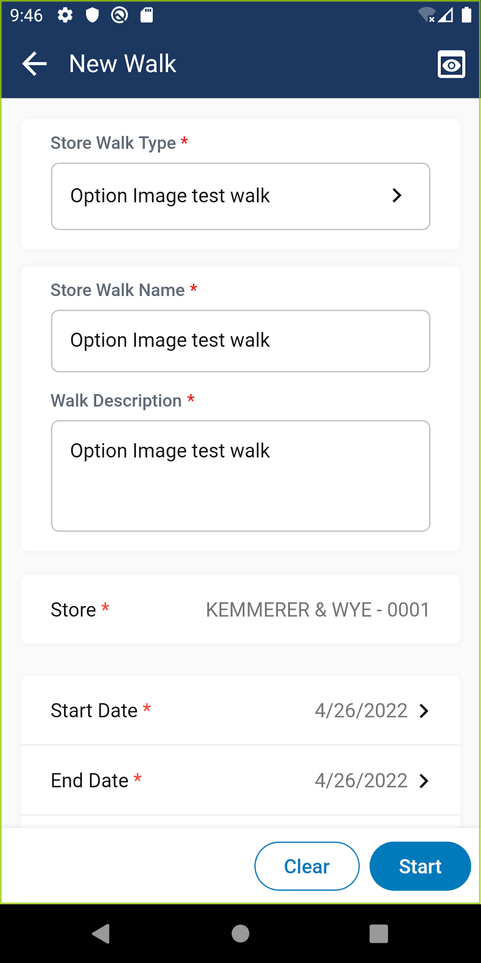The height and width of the screenshot is (963, 481).
Task: Tap the battery indicator icon
Action: [x=467, y=15]
